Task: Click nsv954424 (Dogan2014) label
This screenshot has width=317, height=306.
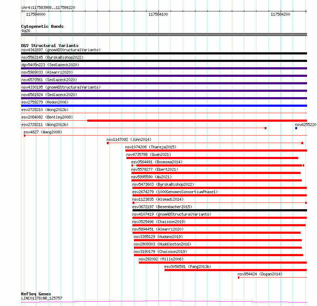Action: click(x=260, y=274)
